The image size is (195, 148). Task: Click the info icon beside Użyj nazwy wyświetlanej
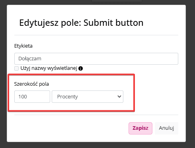coord(80,69)
